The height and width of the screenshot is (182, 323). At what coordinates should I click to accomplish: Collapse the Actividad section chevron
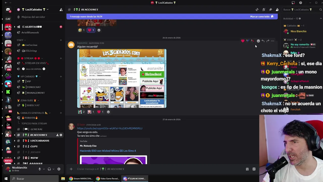321,19
